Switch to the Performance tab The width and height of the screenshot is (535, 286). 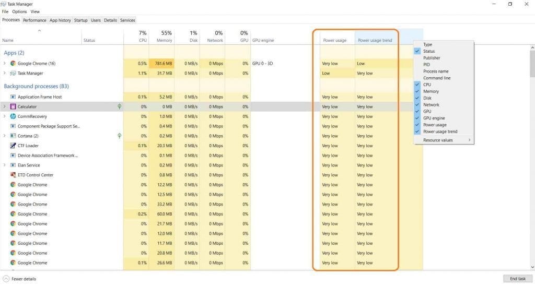click(x=34, y=20)
